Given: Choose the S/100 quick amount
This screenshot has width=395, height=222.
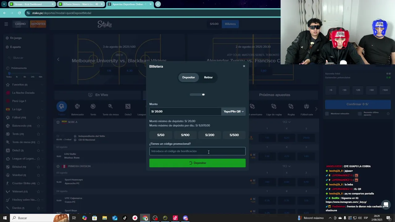Looking at the screenshot, I should tap(185, 135).
